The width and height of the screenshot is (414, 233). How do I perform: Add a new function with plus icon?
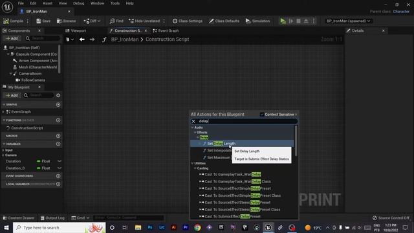pyautogui.click(x=58, y=120)
